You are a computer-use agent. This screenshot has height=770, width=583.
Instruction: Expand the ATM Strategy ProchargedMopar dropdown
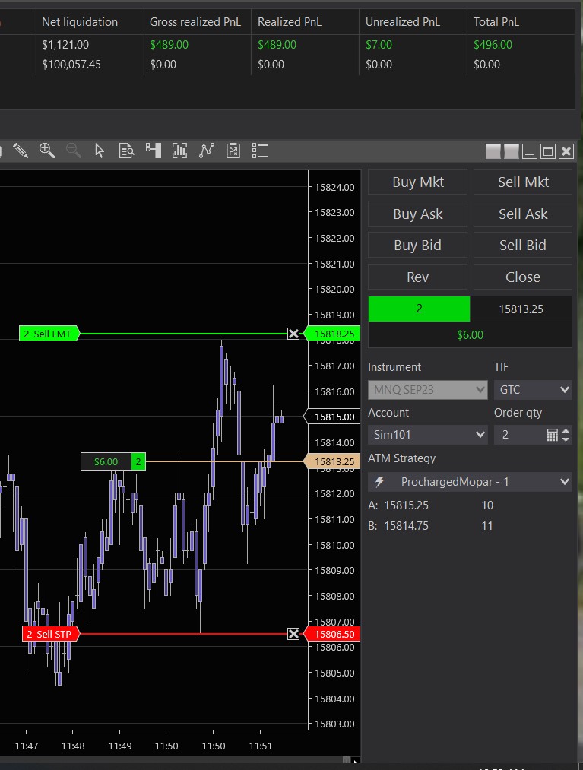coord(470,481)
